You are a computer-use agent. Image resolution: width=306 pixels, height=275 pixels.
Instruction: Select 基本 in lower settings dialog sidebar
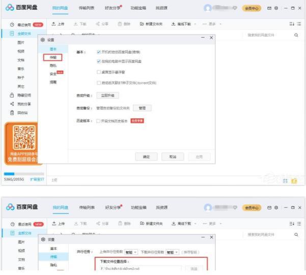coord(53,249)
